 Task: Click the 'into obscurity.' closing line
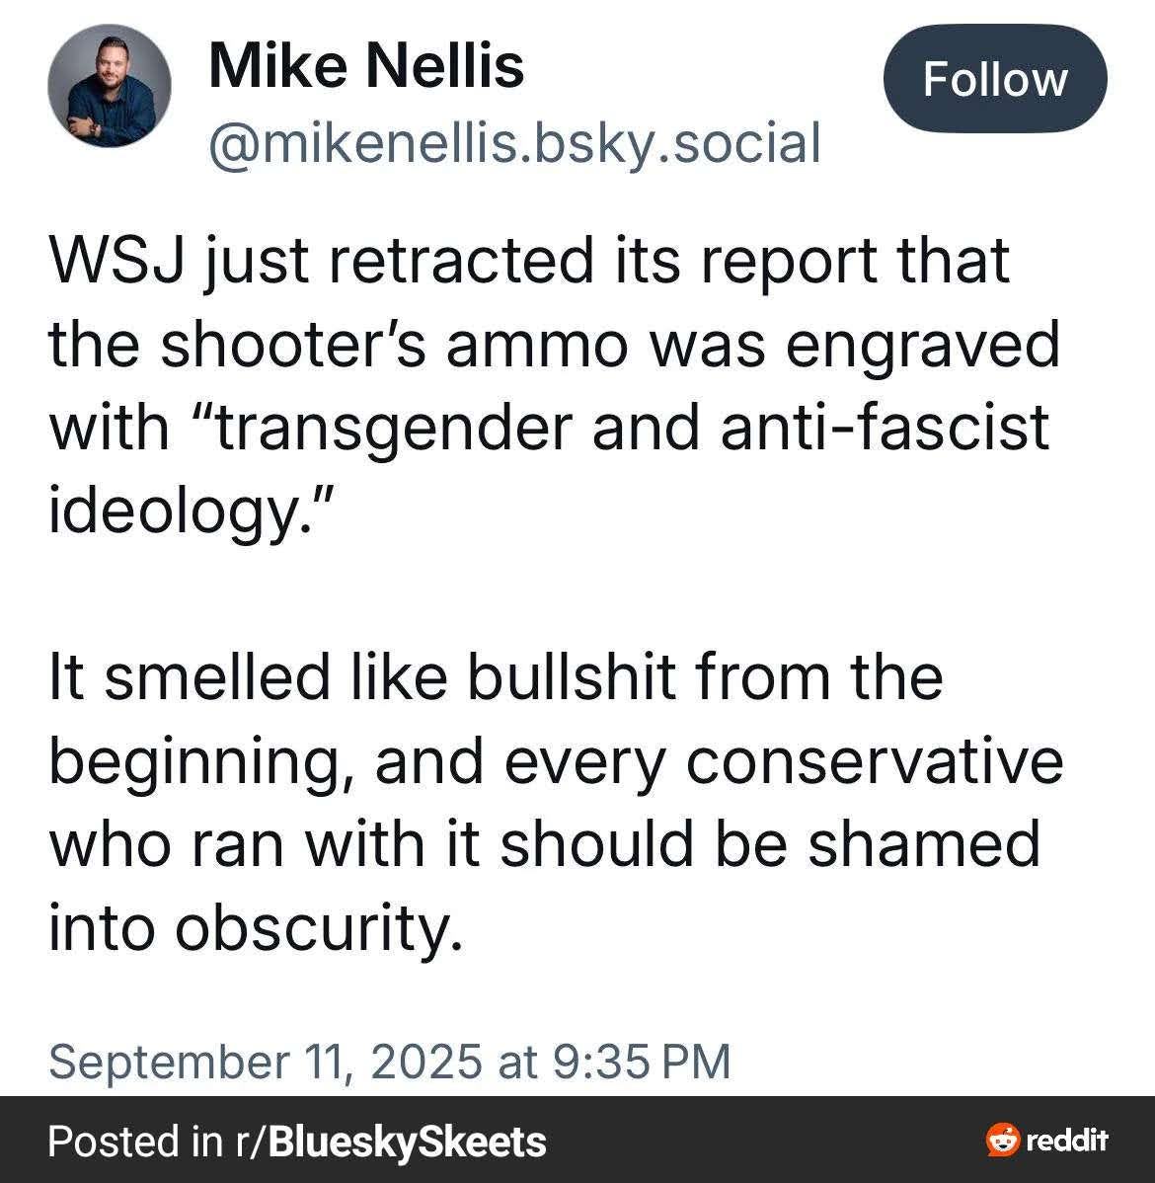coord(256,927)
